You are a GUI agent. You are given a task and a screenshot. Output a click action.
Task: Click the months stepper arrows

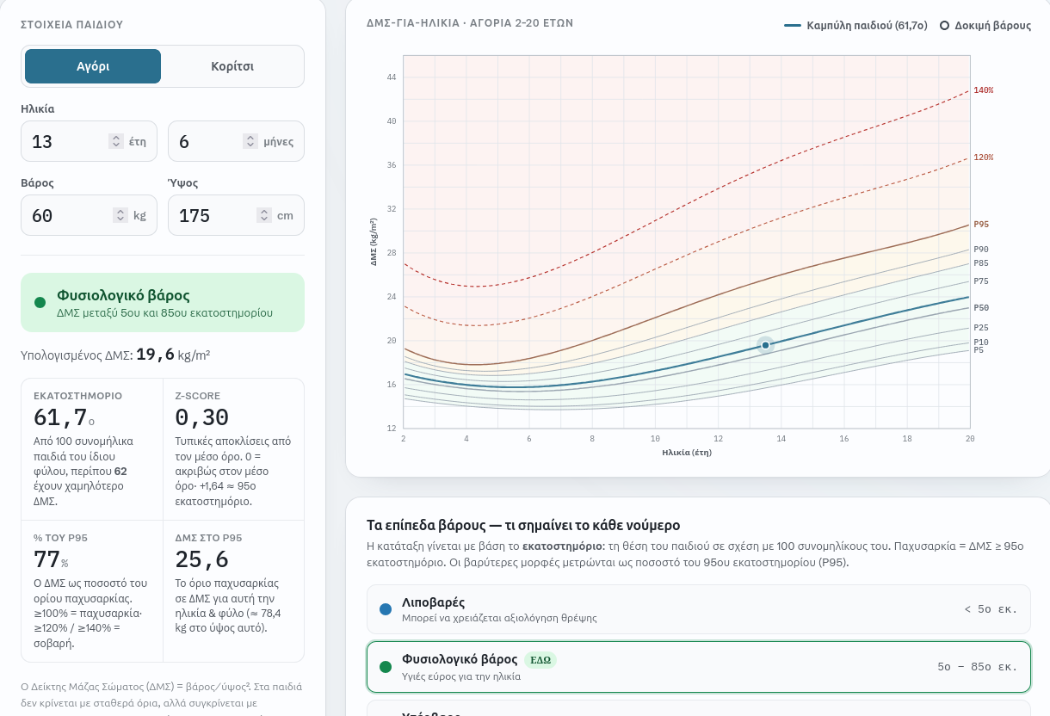click(x=250, y=141)
